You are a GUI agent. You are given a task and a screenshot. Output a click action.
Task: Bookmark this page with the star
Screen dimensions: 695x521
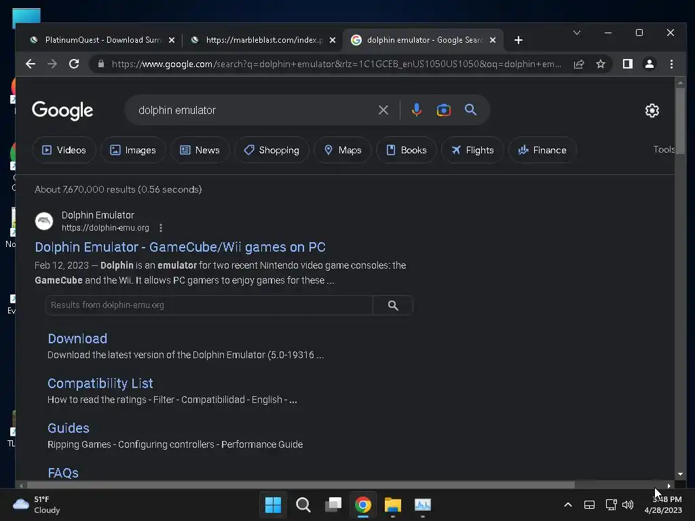click(600, 64)
